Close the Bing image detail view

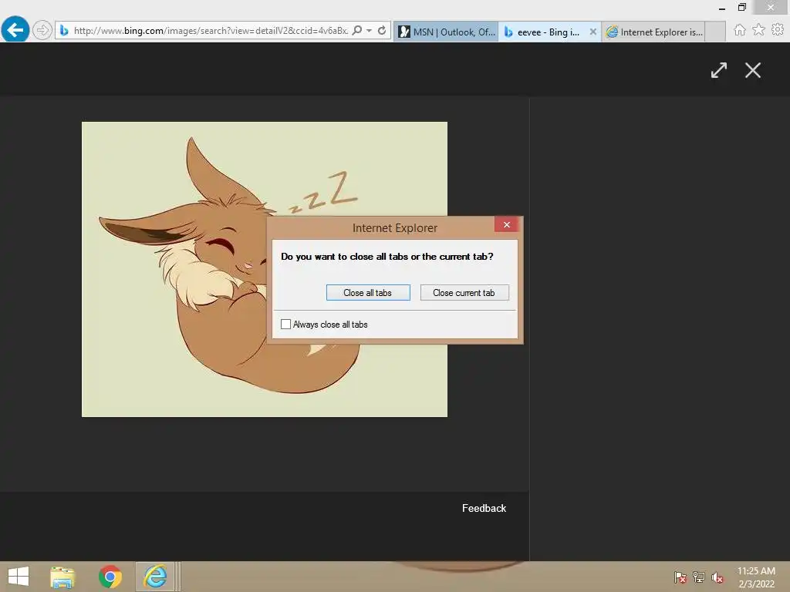753,70
